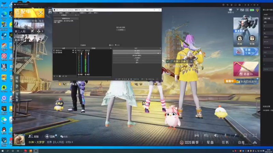Open the 任务 missions tab
The image size is (273, 153).
pyautogui.click(x=225, y=142)
